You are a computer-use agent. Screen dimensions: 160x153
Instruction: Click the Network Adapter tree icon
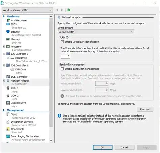[x=8, y=81]
